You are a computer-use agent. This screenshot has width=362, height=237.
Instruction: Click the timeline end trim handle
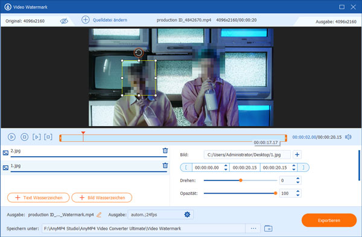tap(286, 138)
